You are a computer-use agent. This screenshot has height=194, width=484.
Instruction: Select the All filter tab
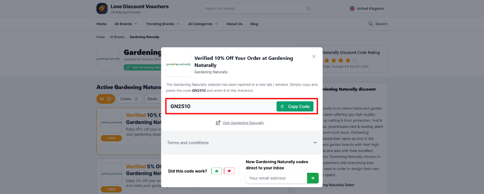[106, 99]
